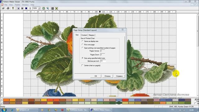This screenshot has width=199, height=112.
Task: Click the Pages Down input field
Action: click(103, 55)
